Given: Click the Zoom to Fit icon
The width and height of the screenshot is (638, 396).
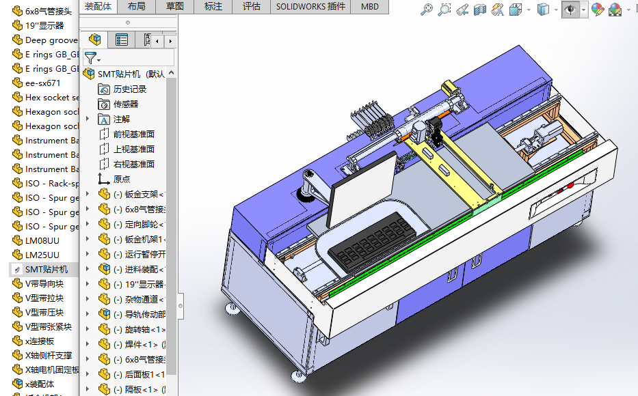Looking at the screenshot, I should (x=427, y=10).
